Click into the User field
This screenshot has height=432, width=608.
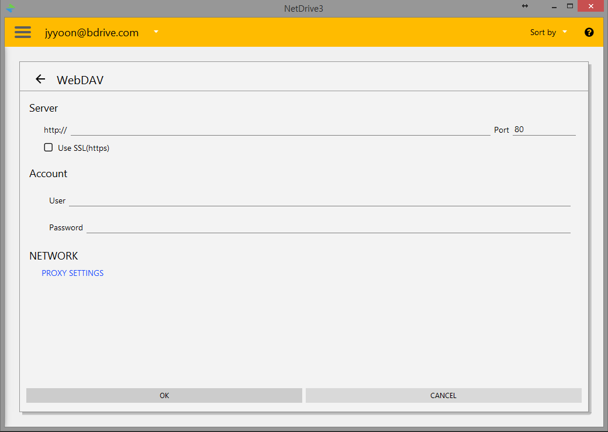coord(320,200)
